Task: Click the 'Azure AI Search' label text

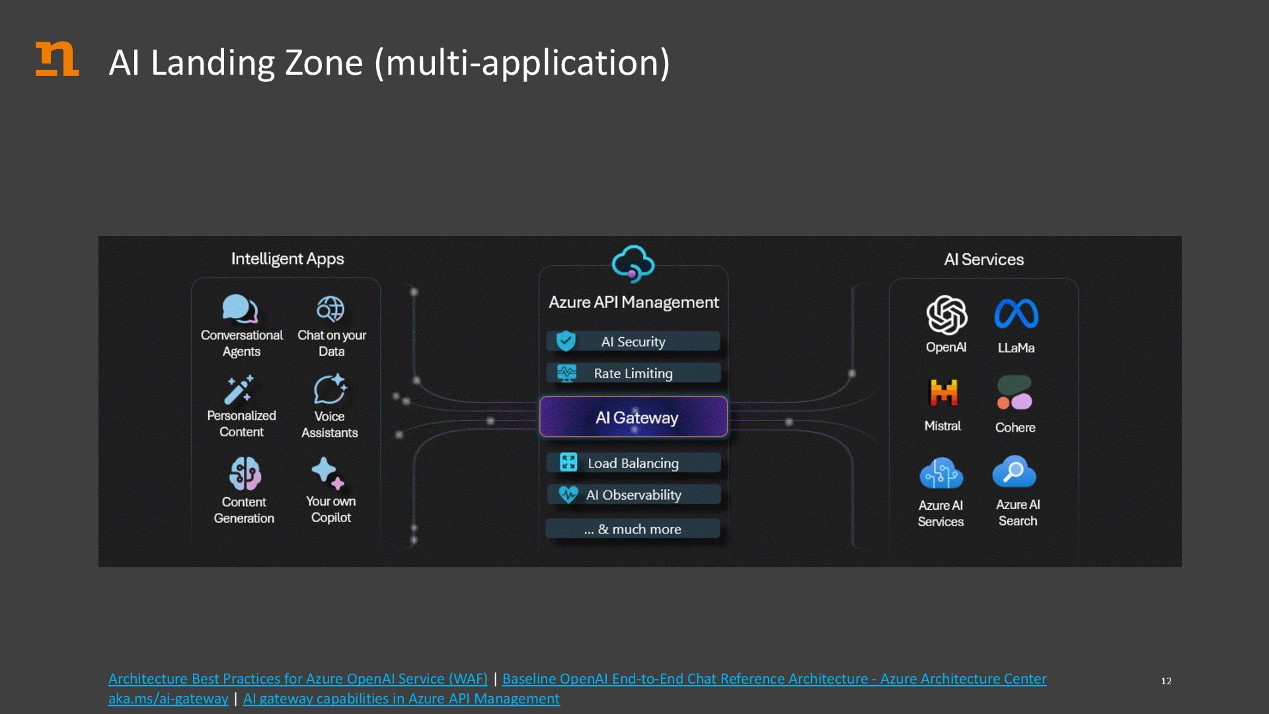Action: pyautogui.click(x=1018, y=513)
